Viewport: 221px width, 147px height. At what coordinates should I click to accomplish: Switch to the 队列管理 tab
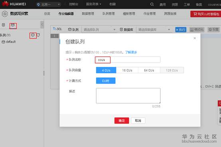(x=109, y=14)
